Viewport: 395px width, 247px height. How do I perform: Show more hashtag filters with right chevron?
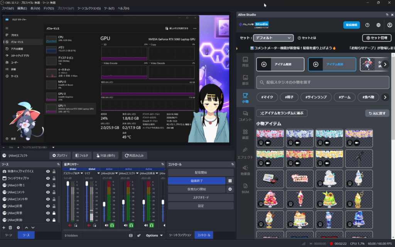(x=385, y=97)
